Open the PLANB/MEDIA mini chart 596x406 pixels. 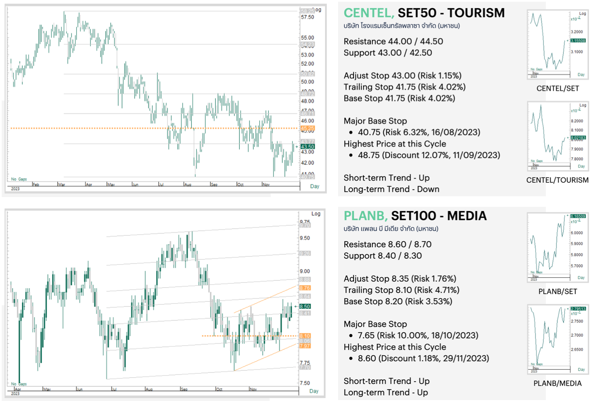coord(558,339)
